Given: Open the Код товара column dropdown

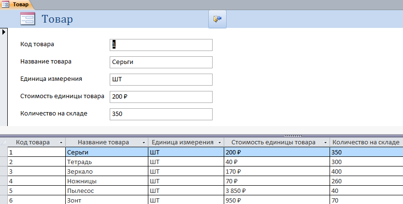Looking at the screenshot, I should tap(61, 142).
